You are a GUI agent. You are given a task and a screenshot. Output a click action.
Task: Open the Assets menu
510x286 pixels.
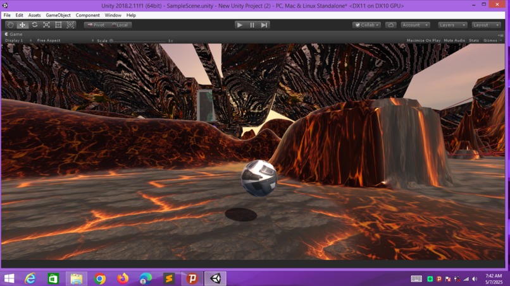coord(34,15)
